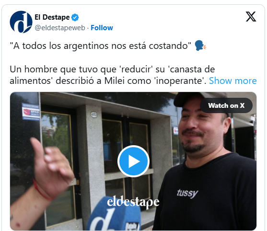Open the El Destape display name

(x=52, y=17)
